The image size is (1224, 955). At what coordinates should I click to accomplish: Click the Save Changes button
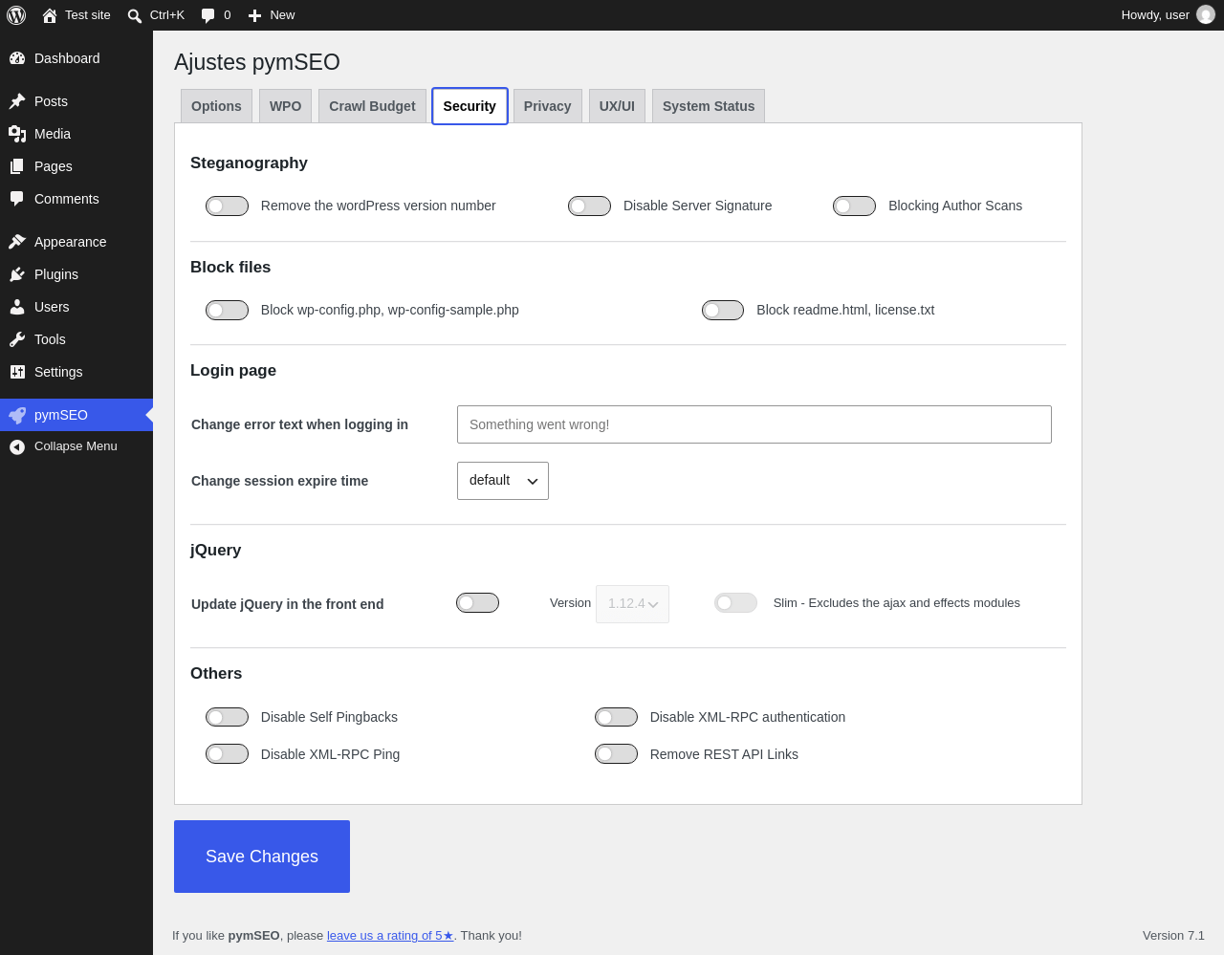(x=262, y=857)
